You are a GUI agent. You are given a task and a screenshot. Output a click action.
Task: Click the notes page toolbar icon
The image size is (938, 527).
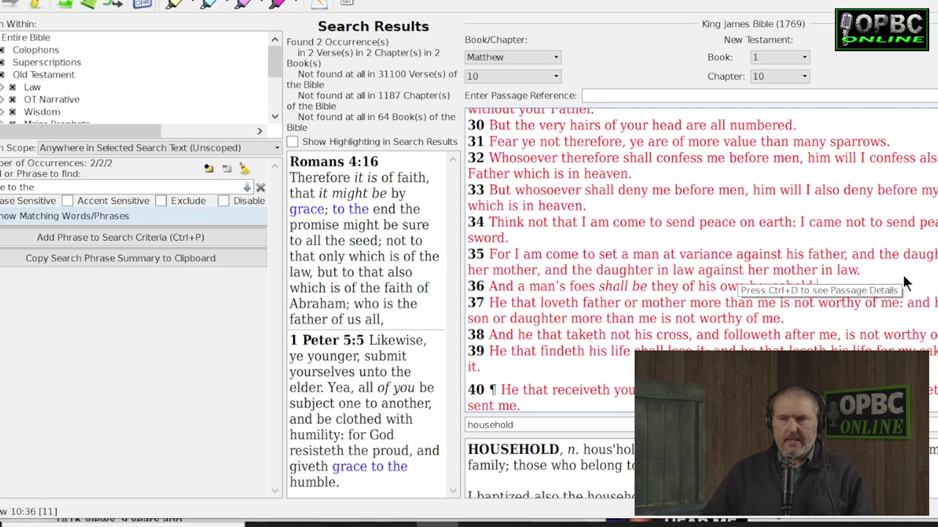[319, 4]
